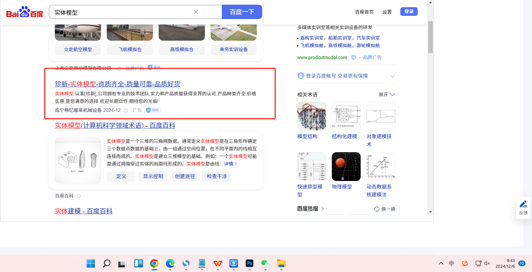
Task: Expand the 登录百度帐号 交易更有保障 chevron
Action: pyautogui.click(x=392, y=76)
